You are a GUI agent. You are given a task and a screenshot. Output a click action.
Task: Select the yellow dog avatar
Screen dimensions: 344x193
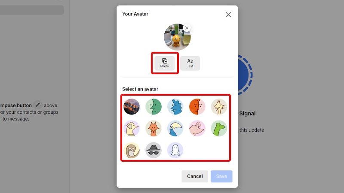tap(132, 128)
